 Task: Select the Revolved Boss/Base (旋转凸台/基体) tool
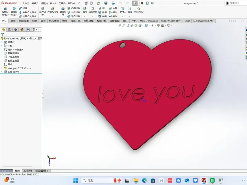(x=14, y=11)
